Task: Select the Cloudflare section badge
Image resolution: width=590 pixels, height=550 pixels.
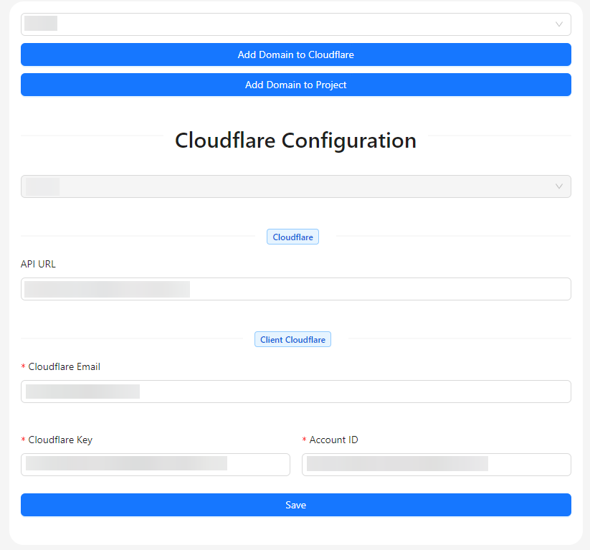Action: [292, 237]
